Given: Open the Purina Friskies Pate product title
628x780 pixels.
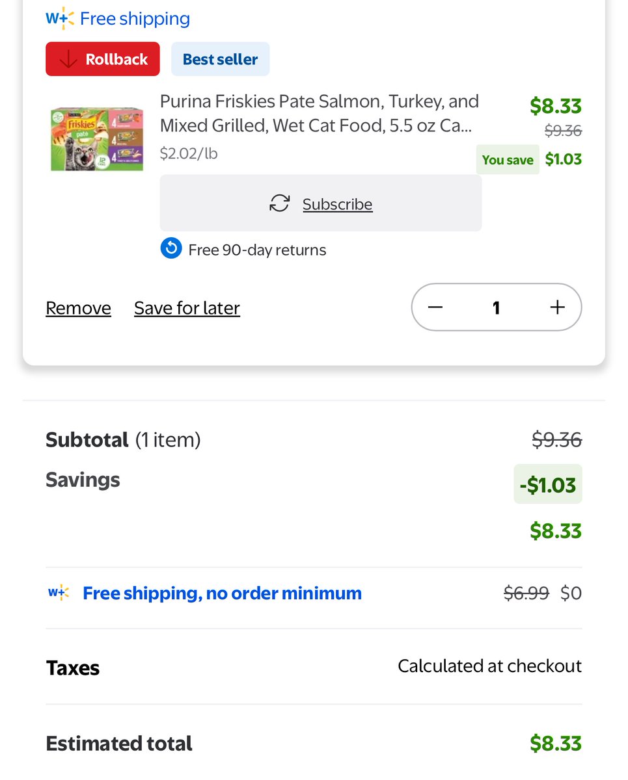Looking at the screenshot, I should [320, 113].
